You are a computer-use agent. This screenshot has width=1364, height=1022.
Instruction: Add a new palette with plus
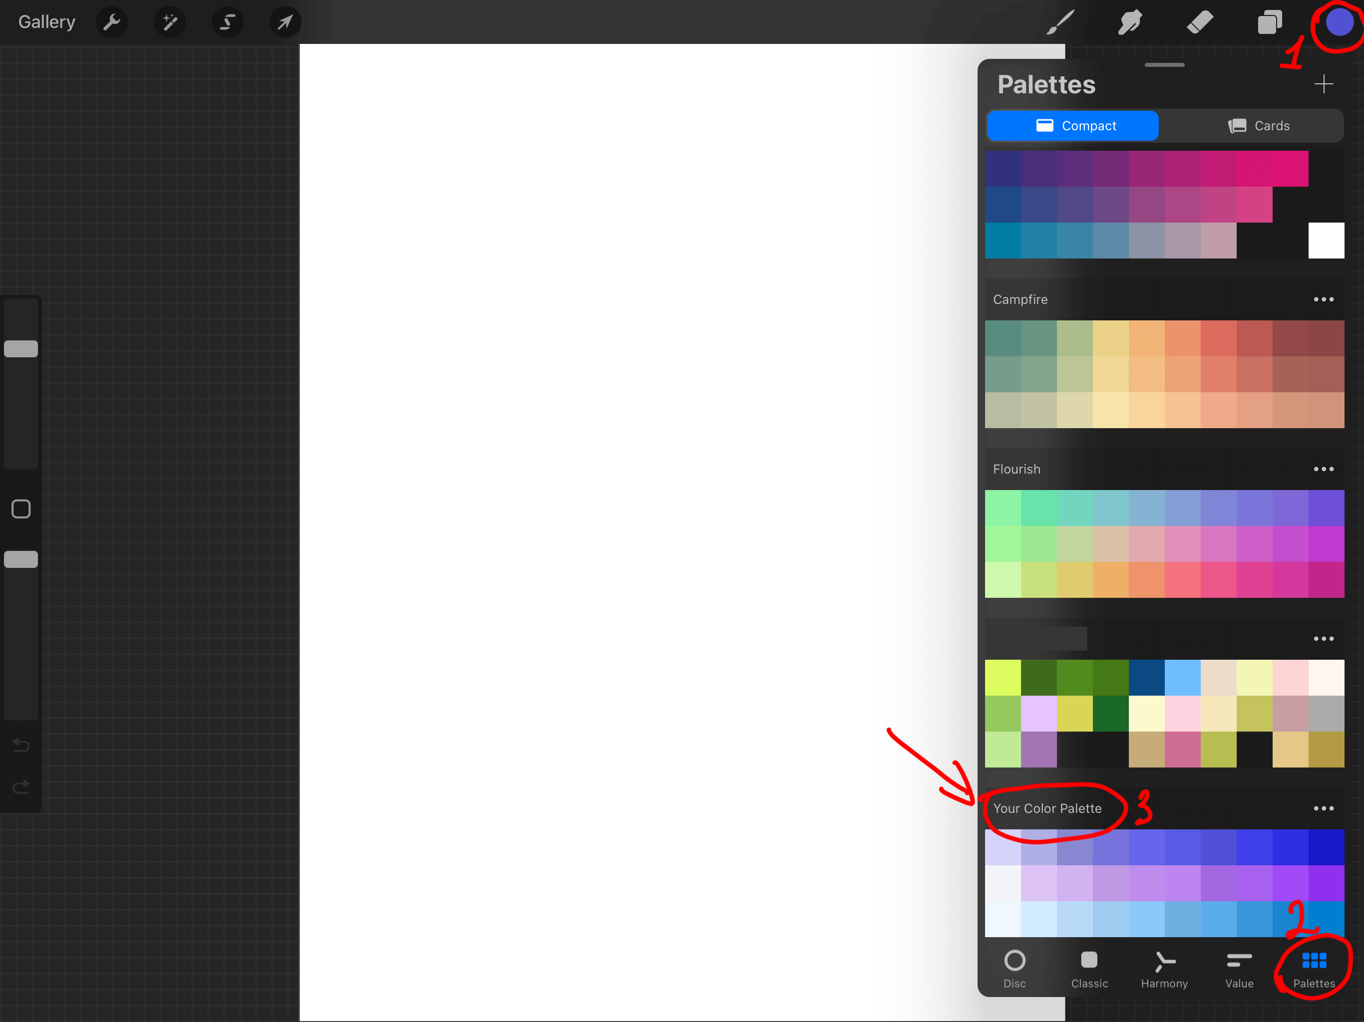(x=1323, y=84)
